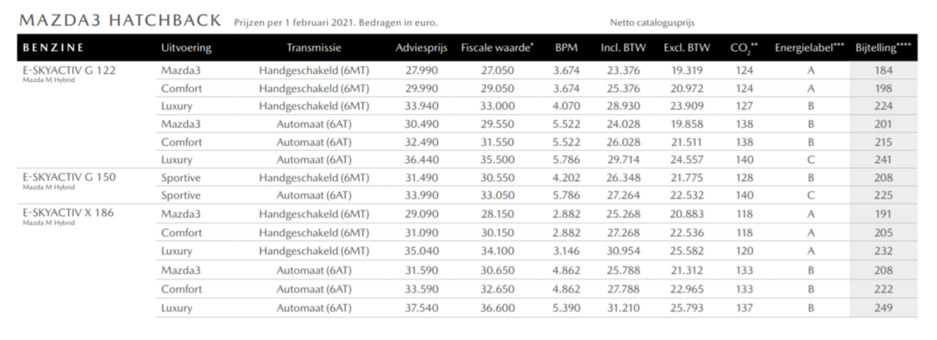Click Sportive in the 33.990 row

coord(180,196)
